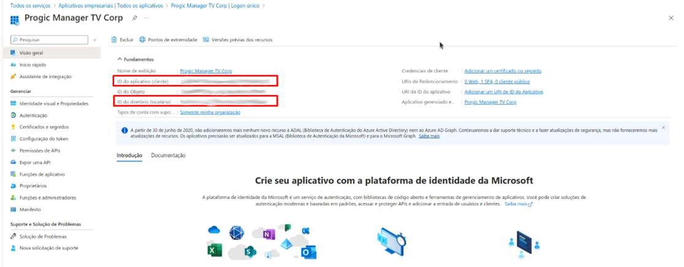Click Versões prévias dos recursos button
The image size is (684, 267).
(238, 40)
